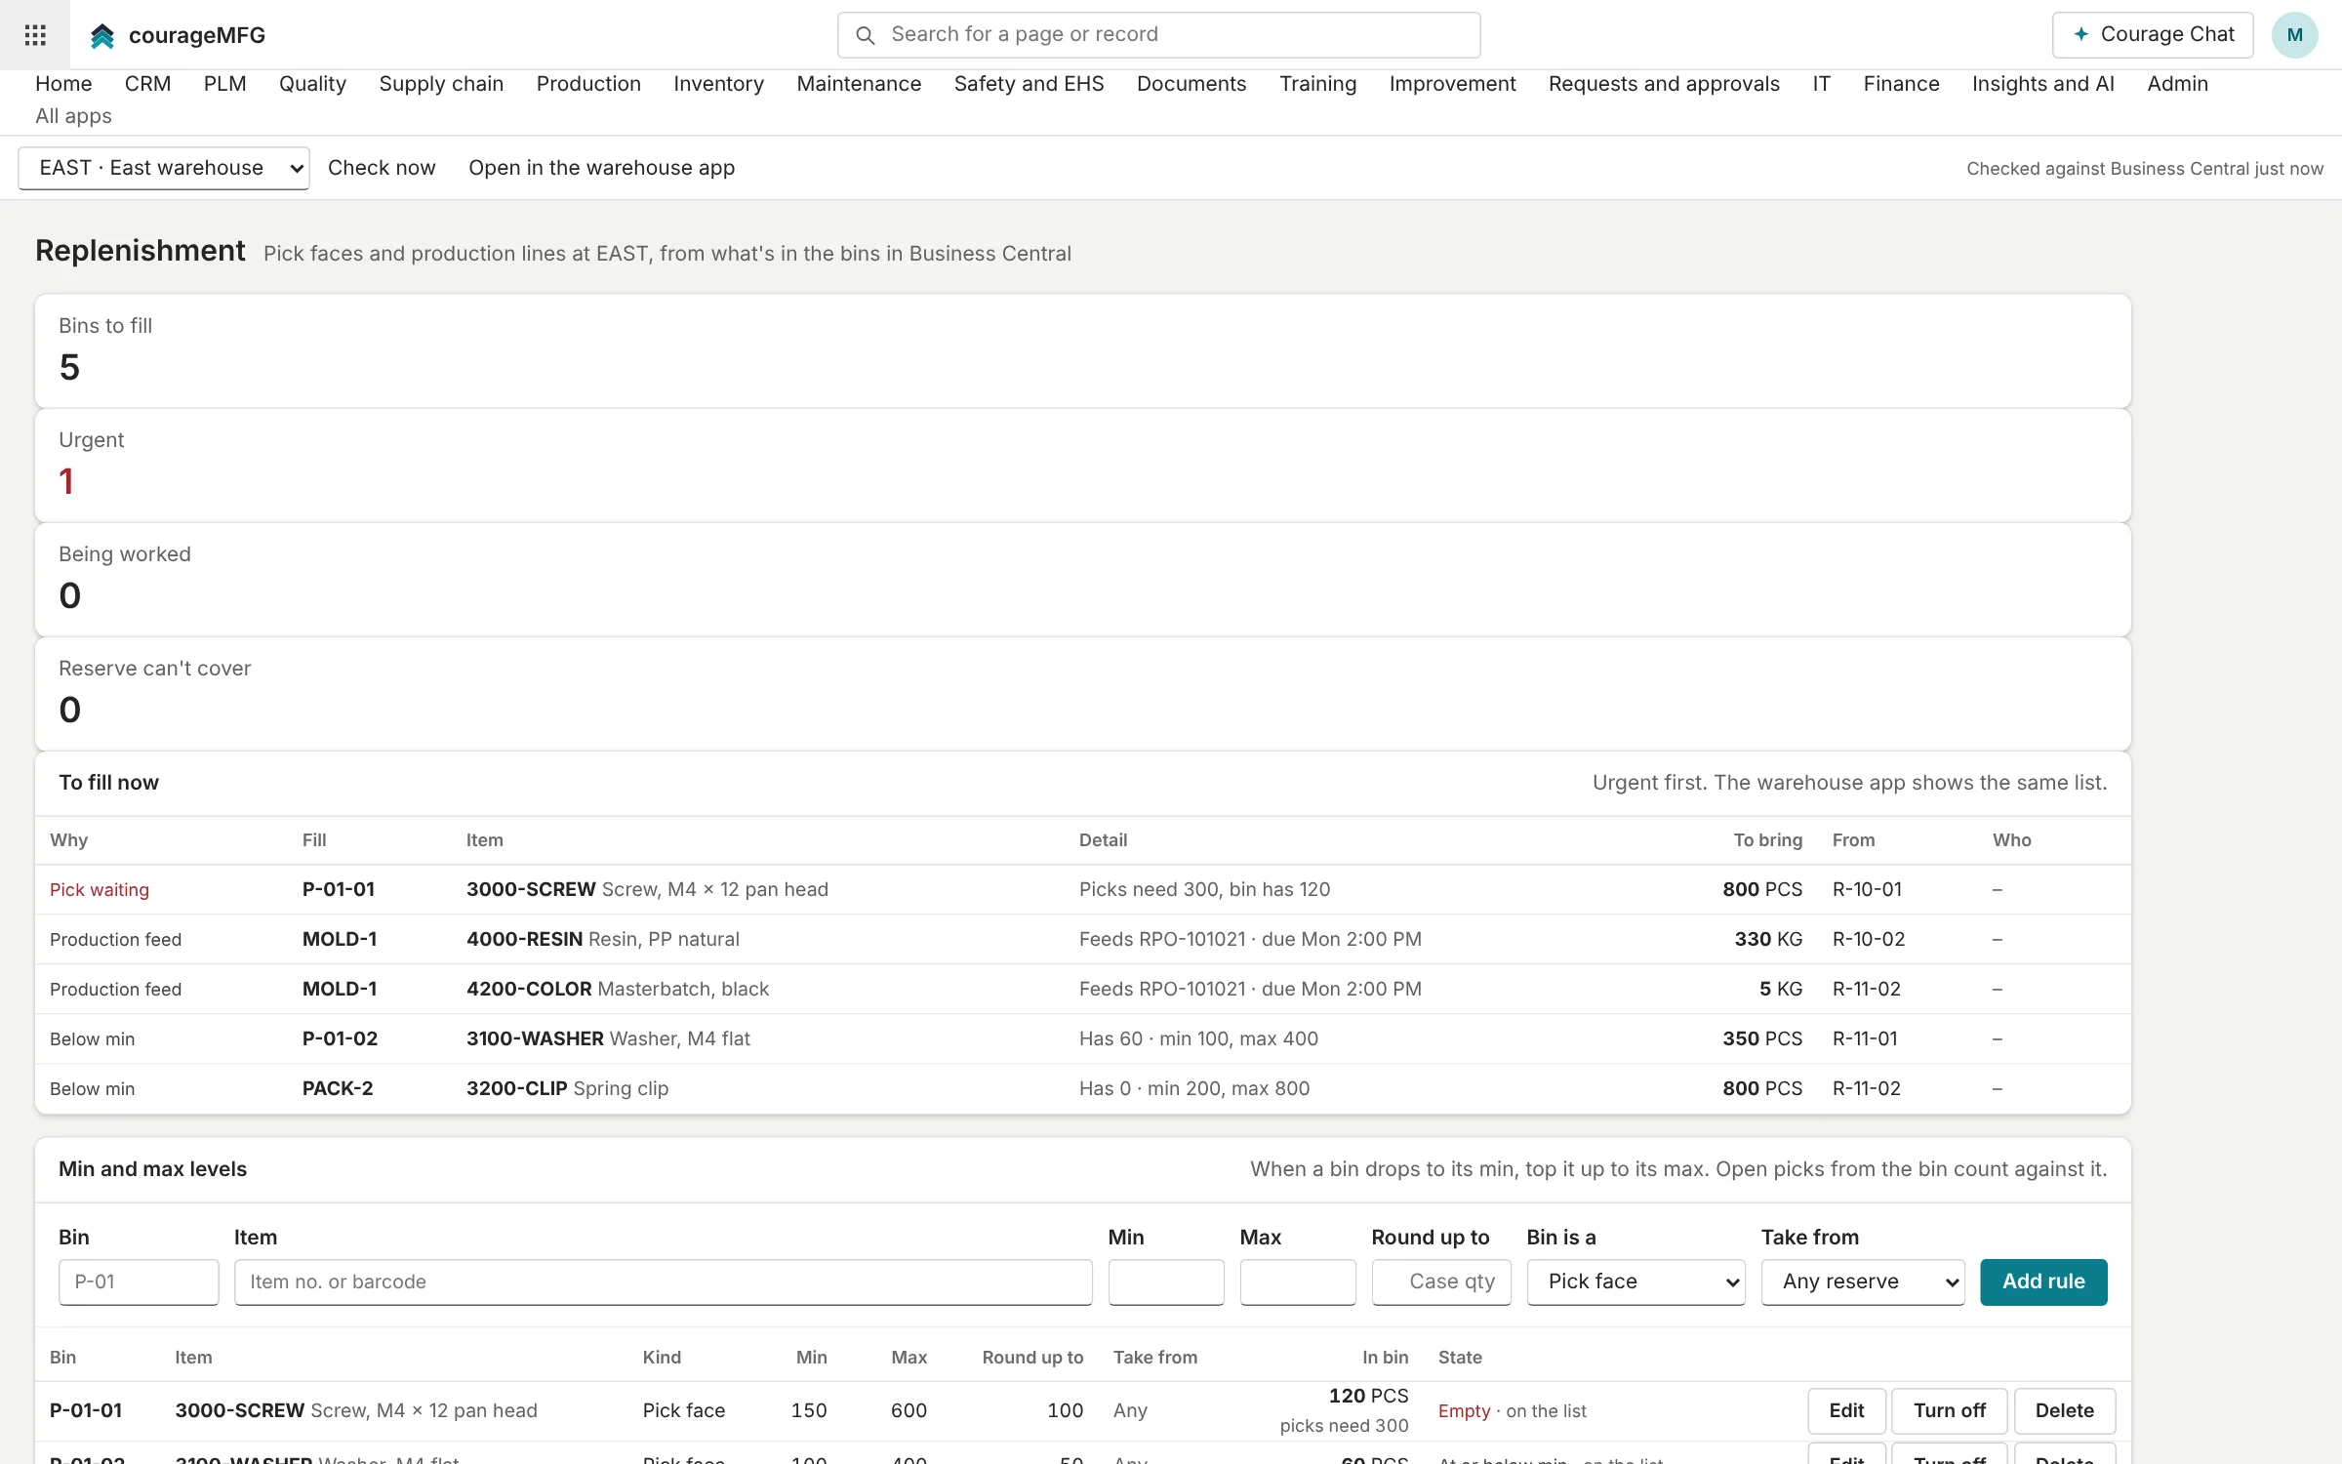Open the EAST warehouse selector dropdown

click(164, 168)
